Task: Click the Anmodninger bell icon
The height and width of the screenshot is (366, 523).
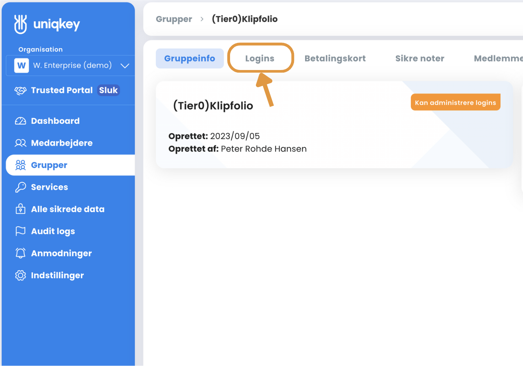Action: (20, 253)
